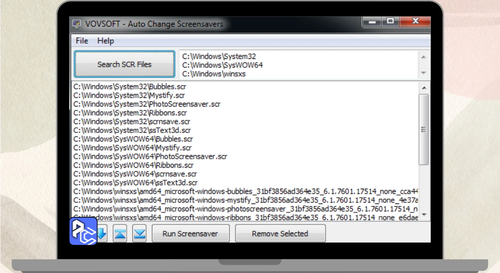Click the blue move-down arrow icon

coord(102,234)
